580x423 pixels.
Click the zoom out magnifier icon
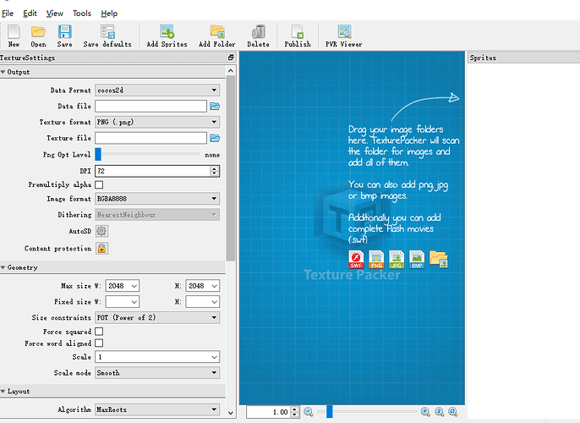308,411
